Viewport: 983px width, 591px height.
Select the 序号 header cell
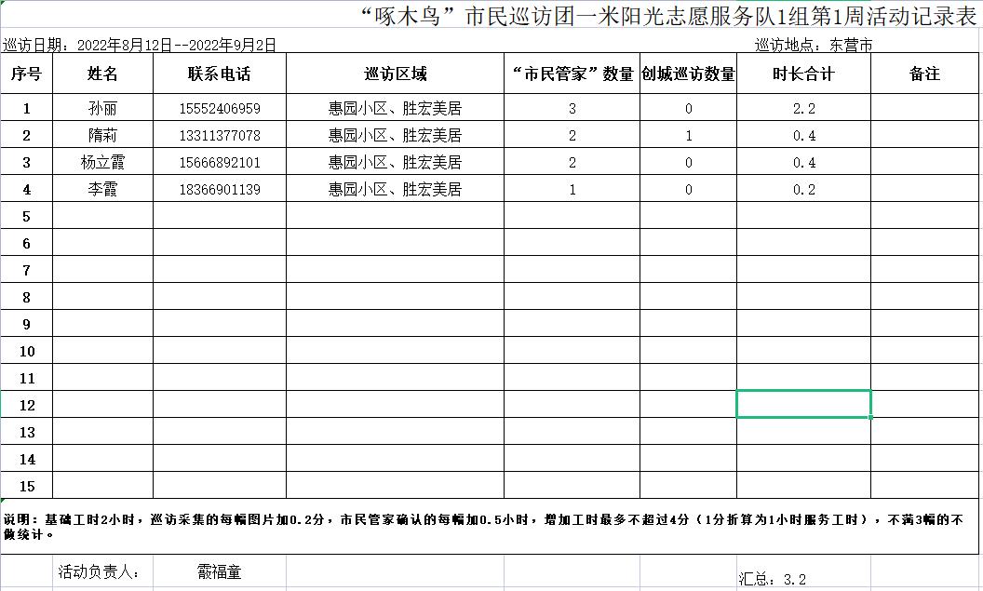tap(26, 74)
